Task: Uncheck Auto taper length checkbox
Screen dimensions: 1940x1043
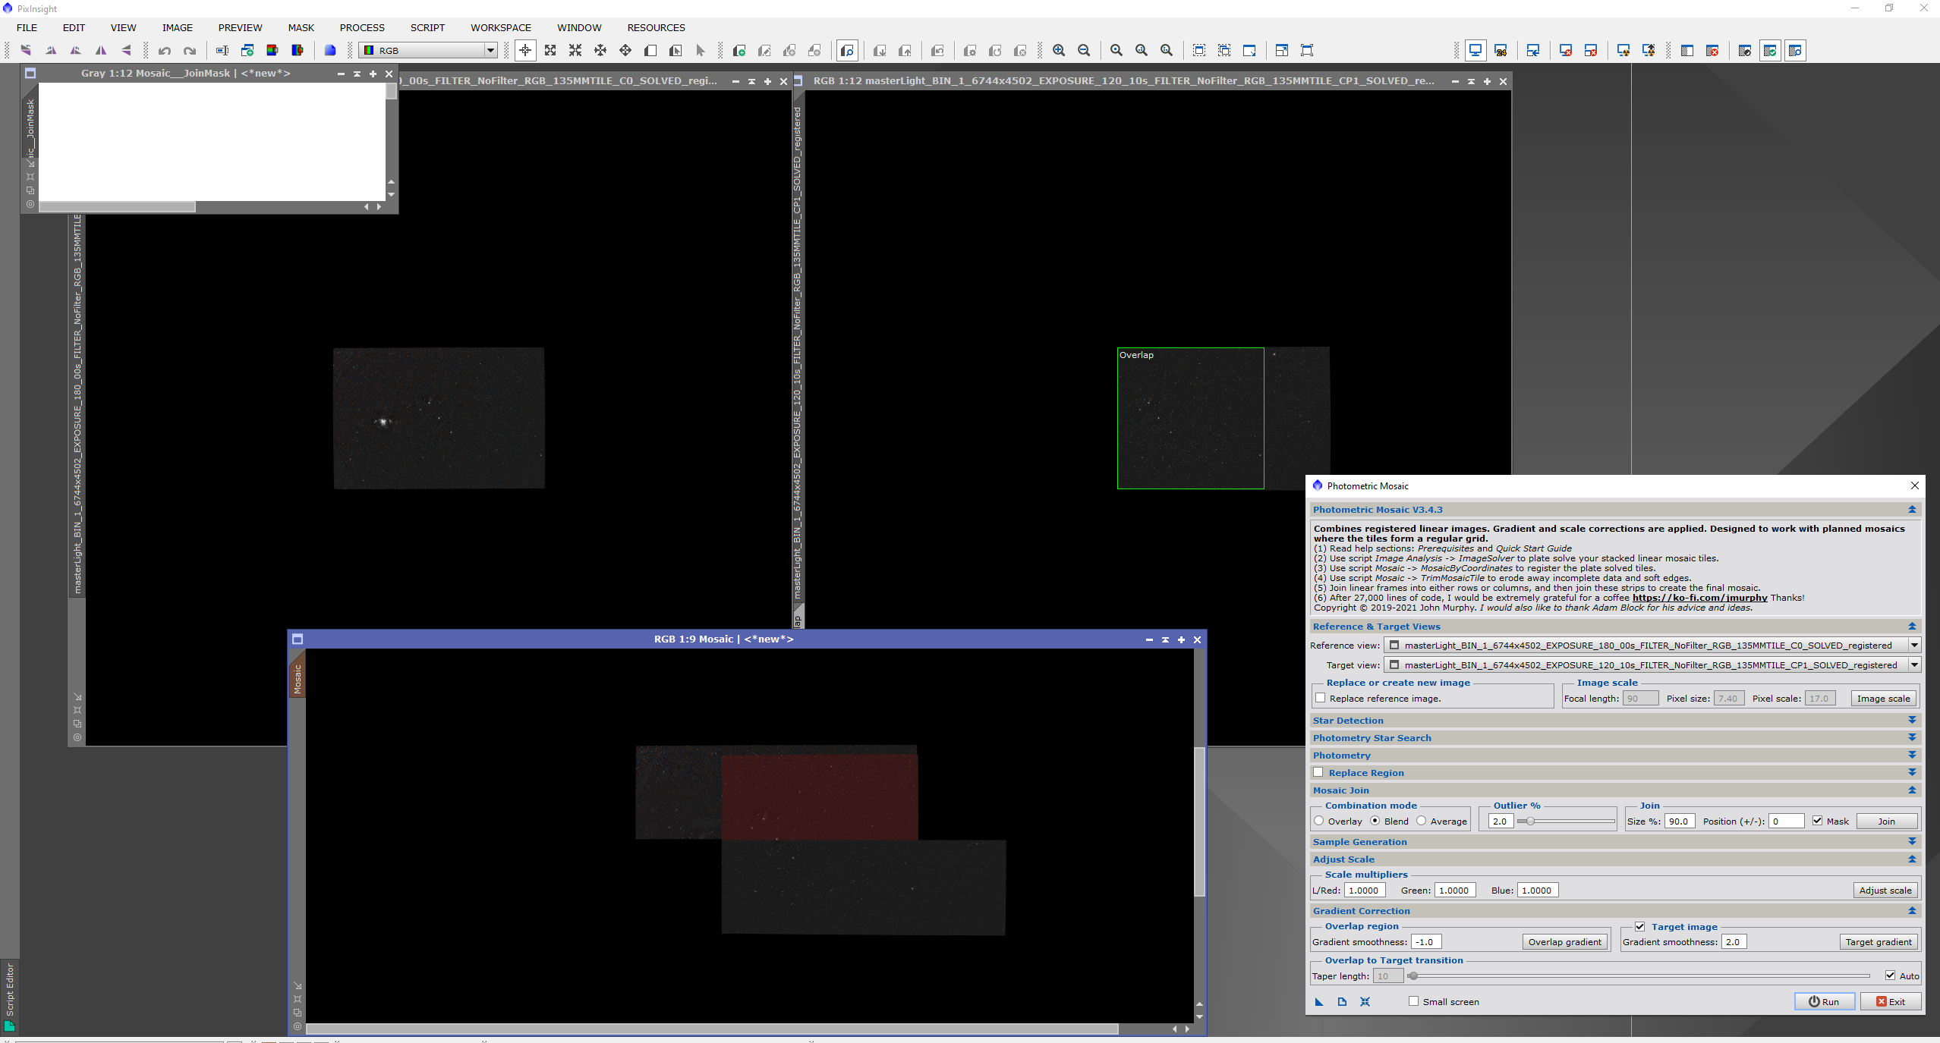Action: click(1890, 975)
